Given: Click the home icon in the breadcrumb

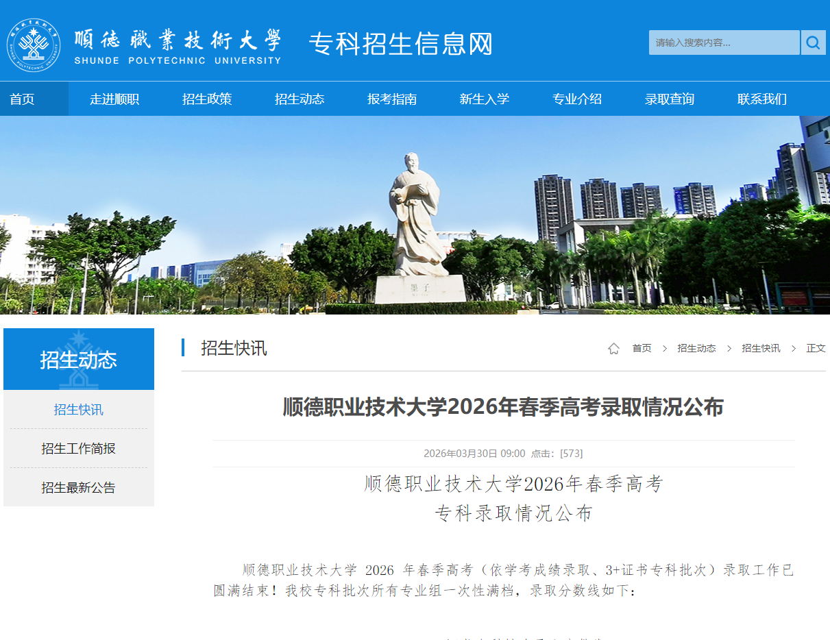Looking at the screenshot, I should coord(613,348).
